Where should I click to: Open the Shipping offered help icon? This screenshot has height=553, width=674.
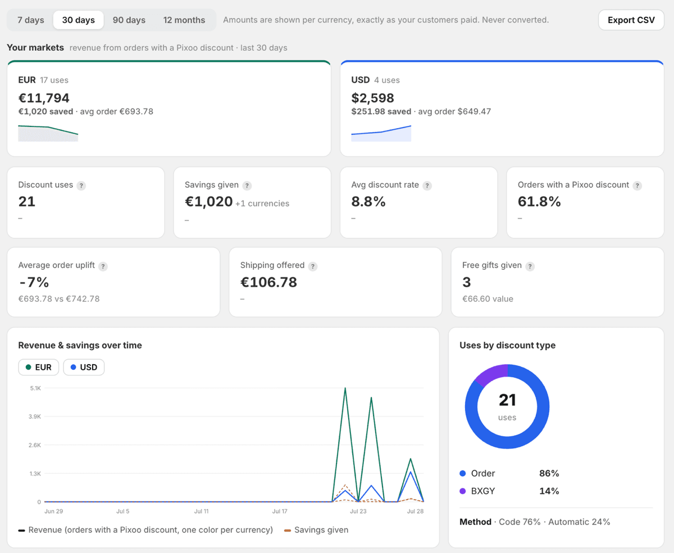[x=313, y=266]
